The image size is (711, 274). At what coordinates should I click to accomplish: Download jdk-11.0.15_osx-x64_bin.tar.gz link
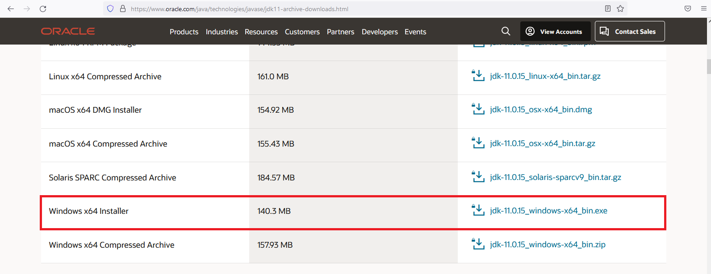pyautogui.click(x=543, y=143)
